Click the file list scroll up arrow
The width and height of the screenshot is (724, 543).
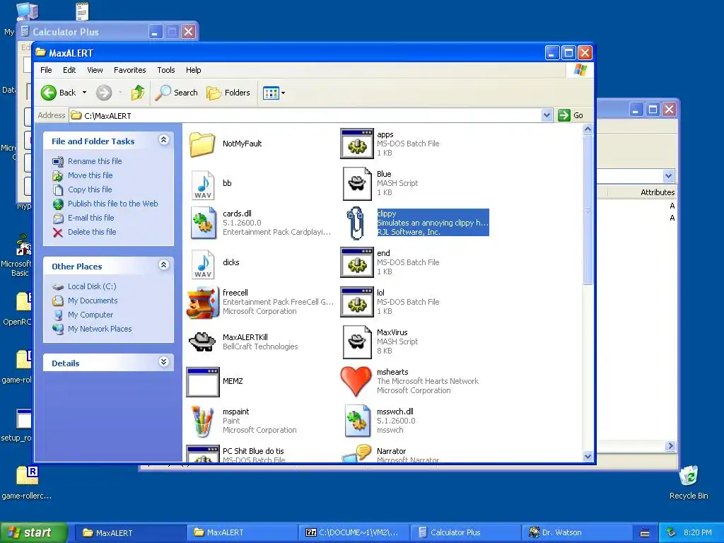click(588, 129)
